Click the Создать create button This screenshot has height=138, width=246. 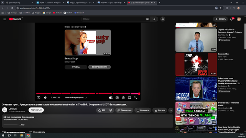pyautogui.click(x=220, y=19)
